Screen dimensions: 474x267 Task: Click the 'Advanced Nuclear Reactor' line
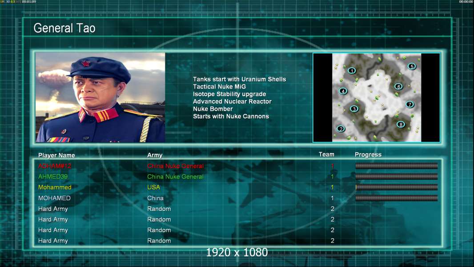click(x=232, y=101)
